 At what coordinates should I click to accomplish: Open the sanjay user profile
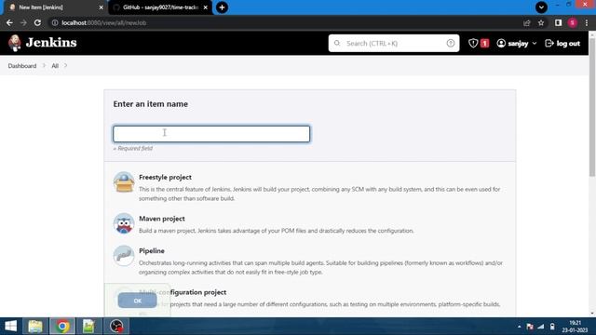513,44
